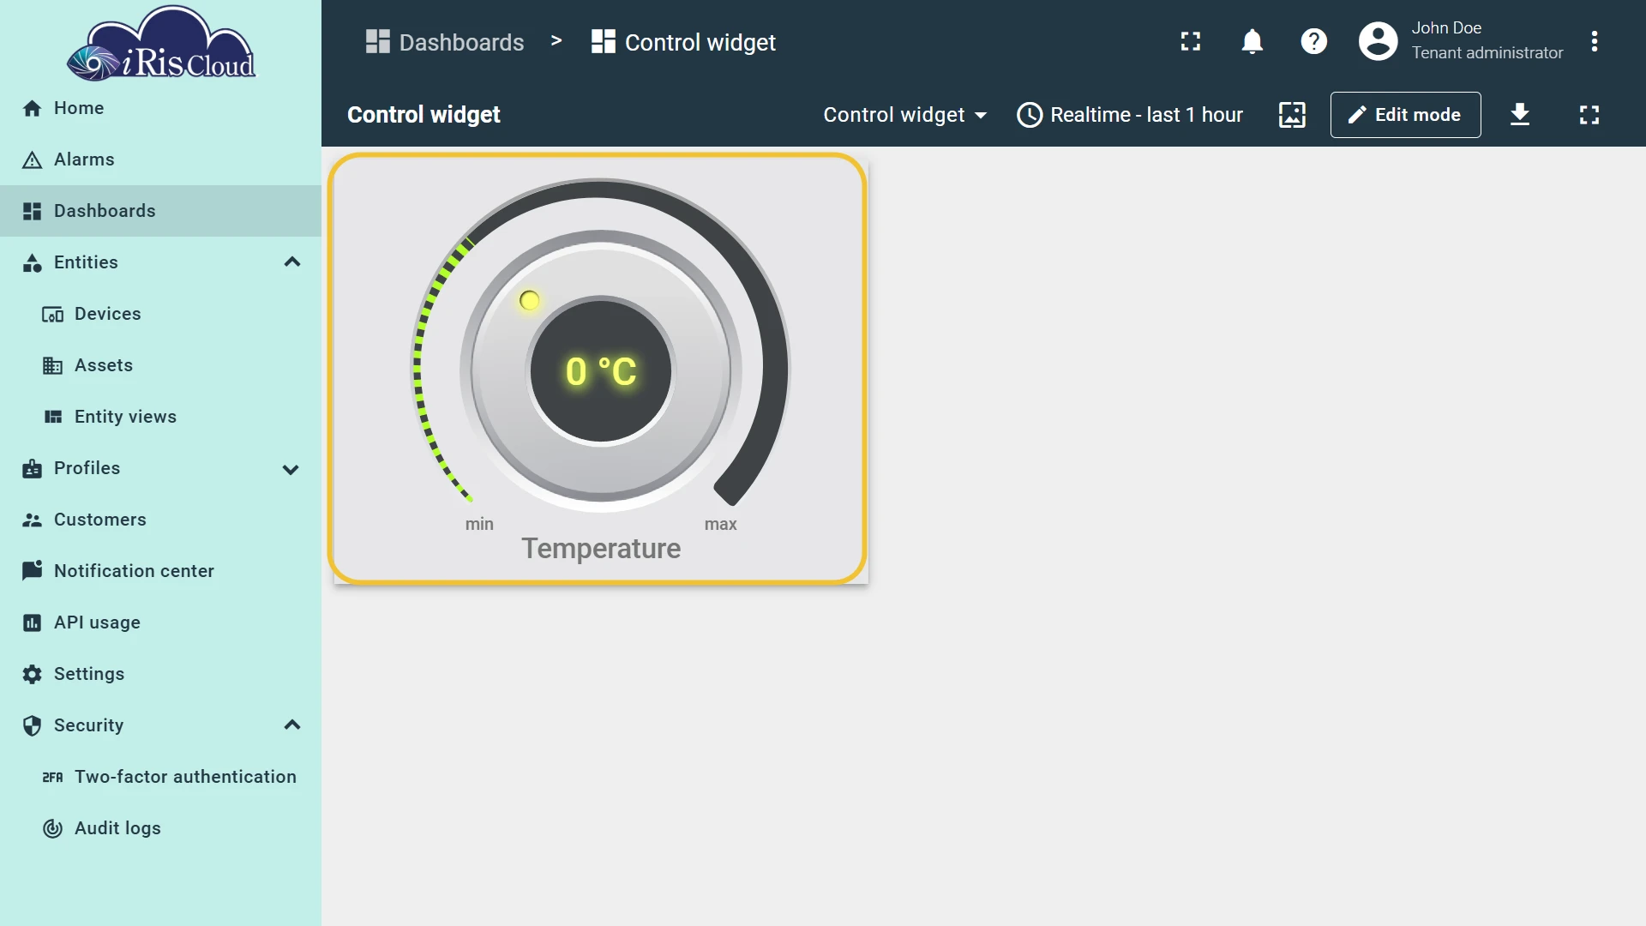Image resolution: width=1646 pixels, height=926 pixels.
Task: Click the Home house icon
Action: (32, 108)
